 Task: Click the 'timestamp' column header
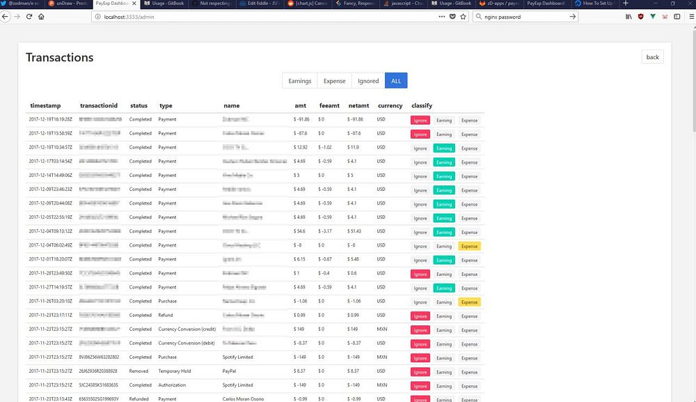pos(45,106)
